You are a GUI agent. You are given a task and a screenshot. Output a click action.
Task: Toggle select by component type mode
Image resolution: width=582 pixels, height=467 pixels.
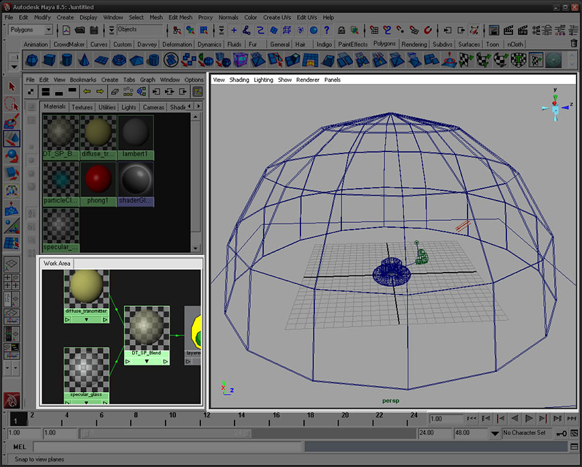coord(204,30)
